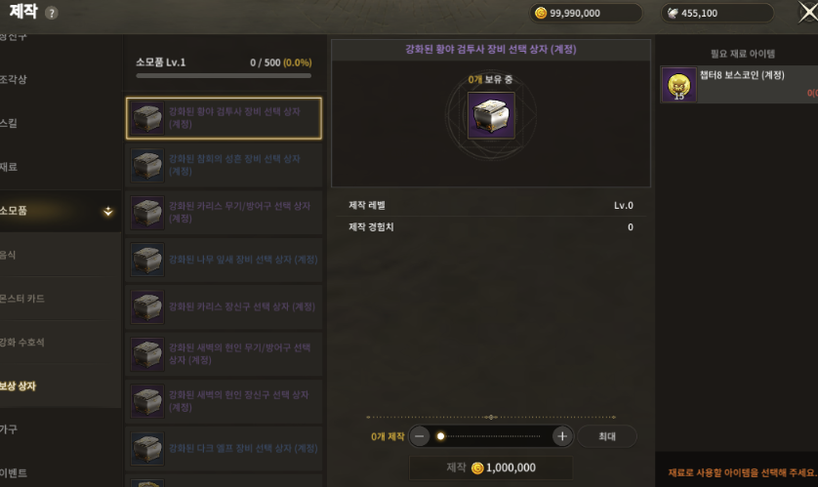Open the 보상 상자 subcategory
Image resolution: width=818 pixels, height=487 pixels.
point(18,386)
